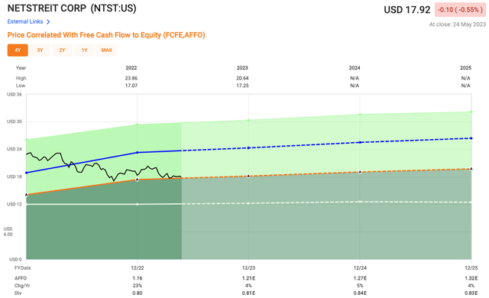This screenshot has height=298, width=489.
Task: Click the 12/22 white dividend line marker
Action: pos(138,204)
